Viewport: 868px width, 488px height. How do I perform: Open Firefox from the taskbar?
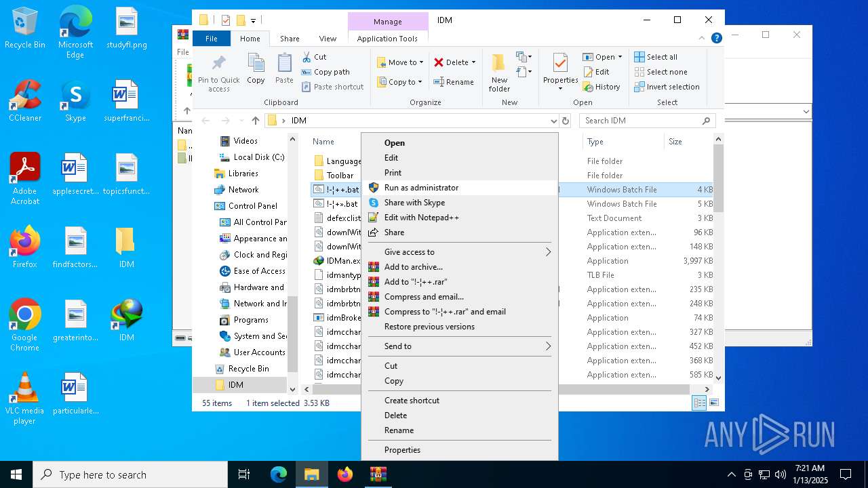coord(345,474)
